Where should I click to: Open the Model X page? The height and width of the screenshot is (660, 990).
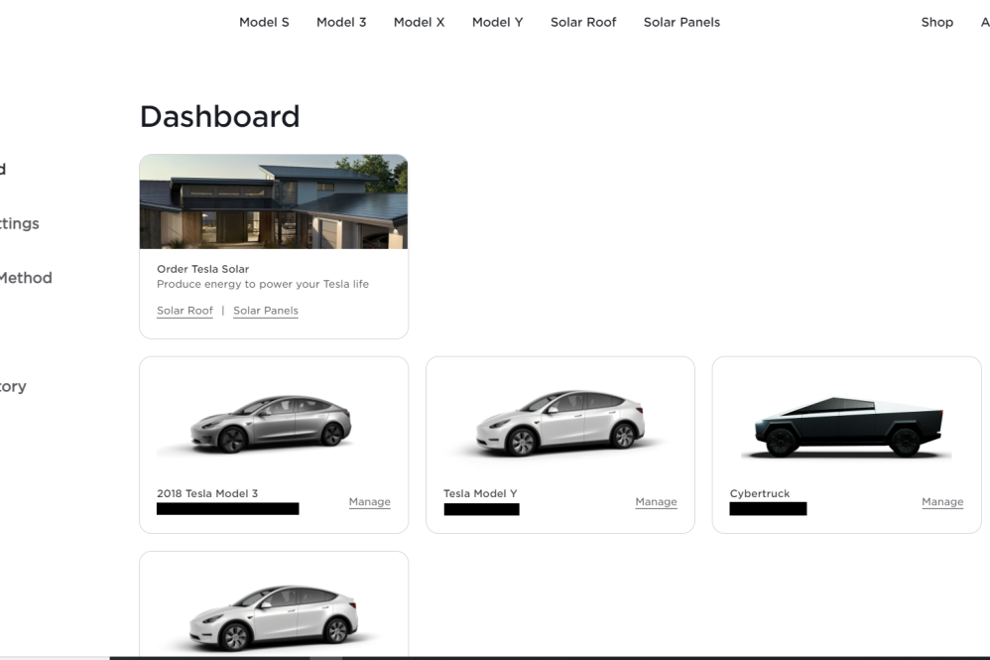pos(419,22)
